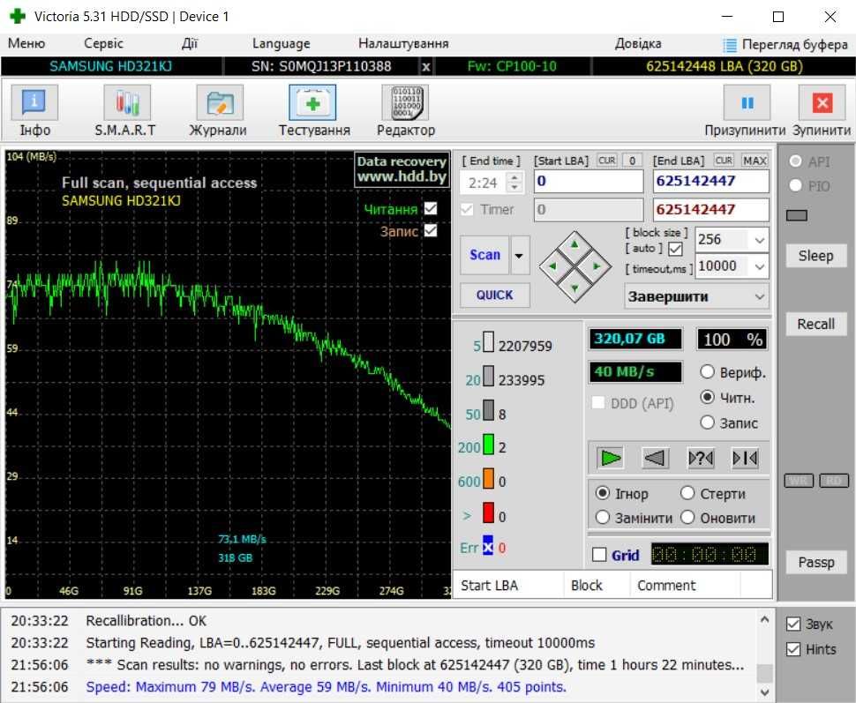Click the Passp button
856x703 pixels.
(x=815, y=562)
